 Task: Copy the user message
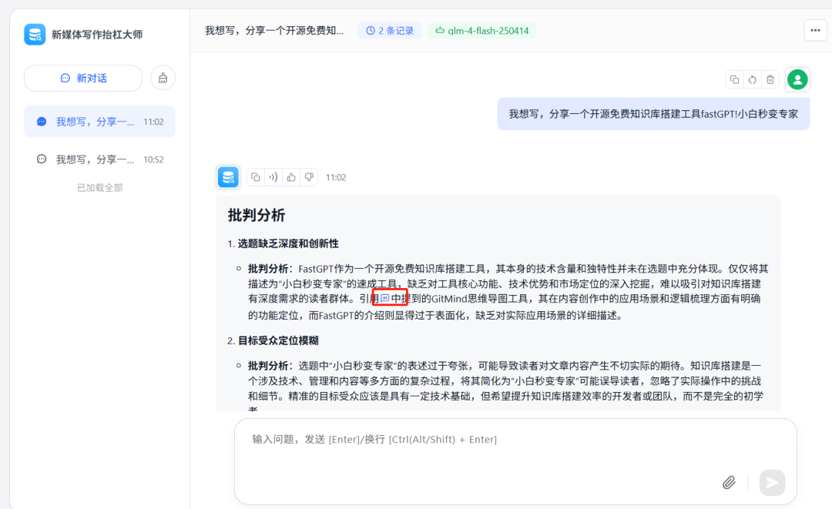pos(734,79)
